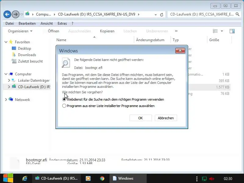Click the grey forward navigation arrow
Viewport: 244px width, 183px height.
click(x=16, y=14)
